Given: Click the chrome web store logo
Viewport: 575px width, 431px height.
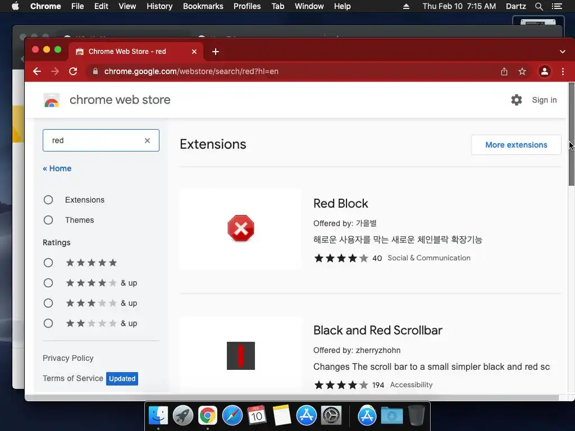Looking at the screenshot, I should (x=52, y=100).
